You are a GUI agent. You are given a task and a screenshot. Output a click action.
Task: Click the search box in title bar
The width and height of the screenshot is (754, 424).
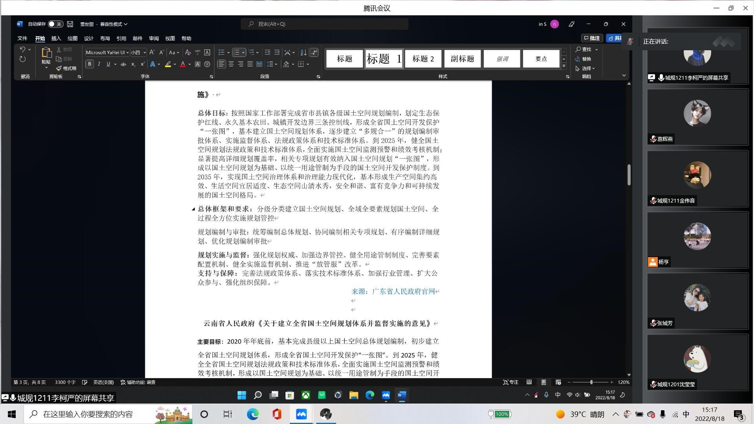point(324,24)
